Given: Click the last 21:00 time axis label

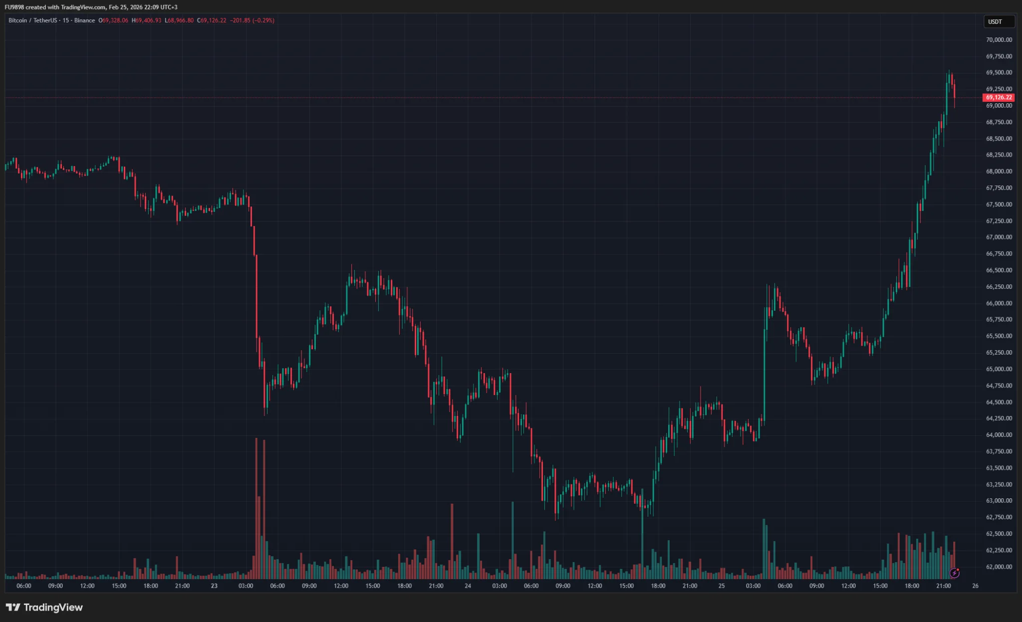Looking at the screenshot, I should click(943, 586).
